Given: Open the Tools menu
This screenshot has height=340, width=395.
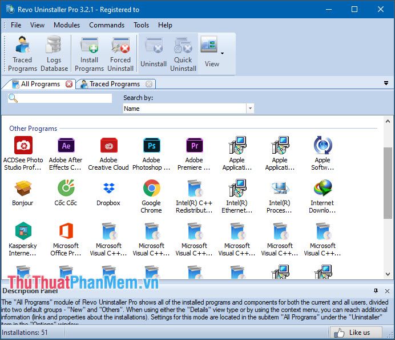Looking at the screenshot, I should coord(141,25).
